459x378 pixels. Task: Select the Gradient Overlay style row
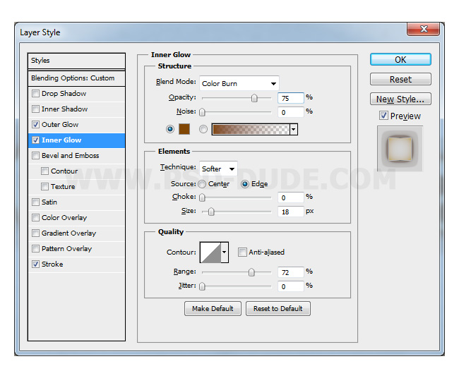(76, 233)
